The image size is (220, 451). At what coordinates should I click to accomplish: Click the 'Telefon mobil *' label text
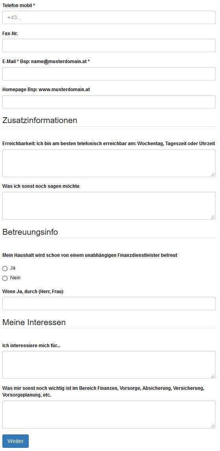pyautogui.click(x=18, y=5)
